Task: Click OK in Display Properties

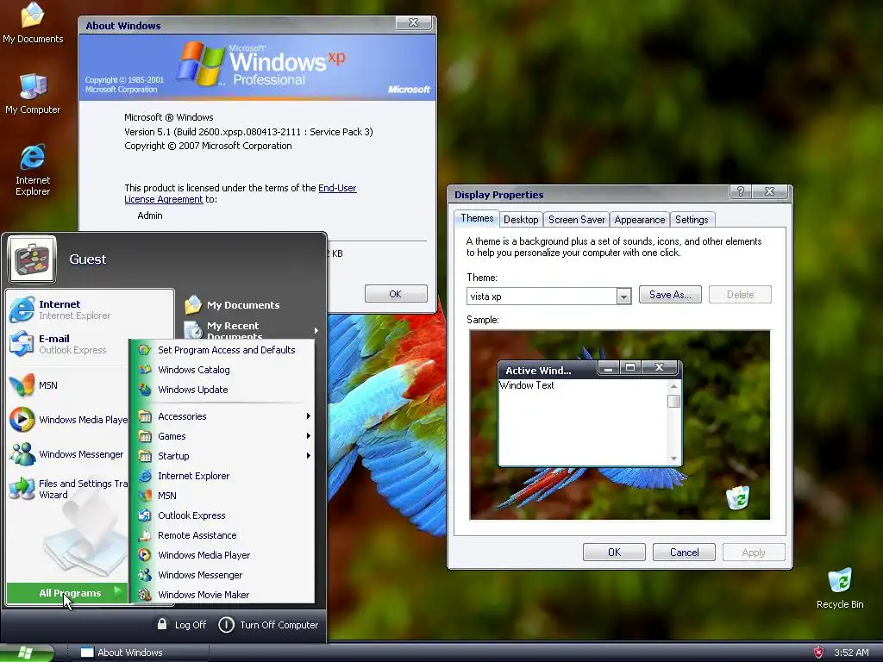Action: click(614, 553)
